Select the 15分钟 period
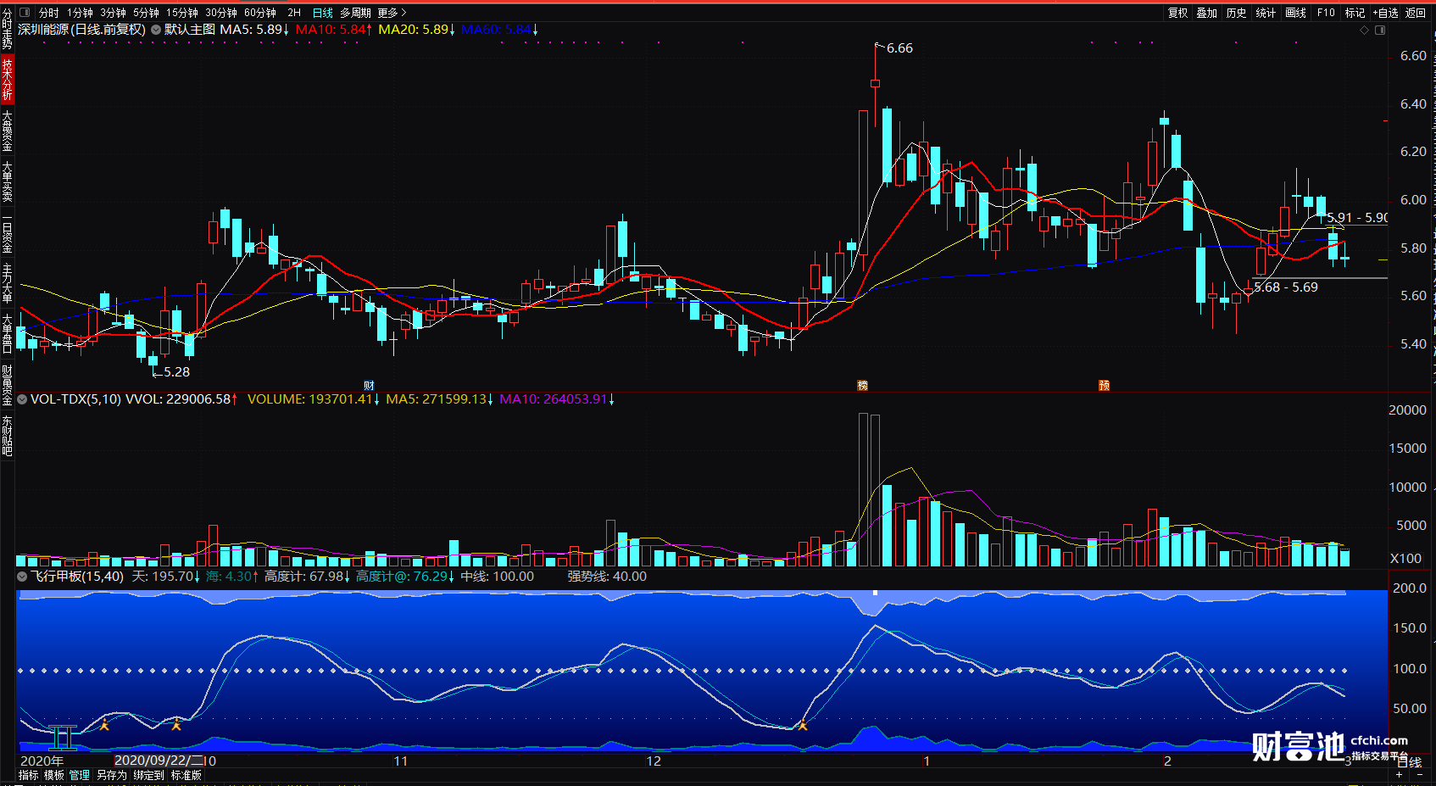Screen dimensions: 1436x786 tap(181, 13)
